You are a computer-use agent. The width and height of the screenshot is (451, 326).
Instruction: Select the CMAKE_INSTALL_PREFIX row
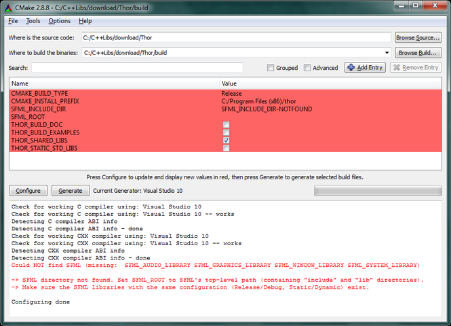[x=225, y=101]
